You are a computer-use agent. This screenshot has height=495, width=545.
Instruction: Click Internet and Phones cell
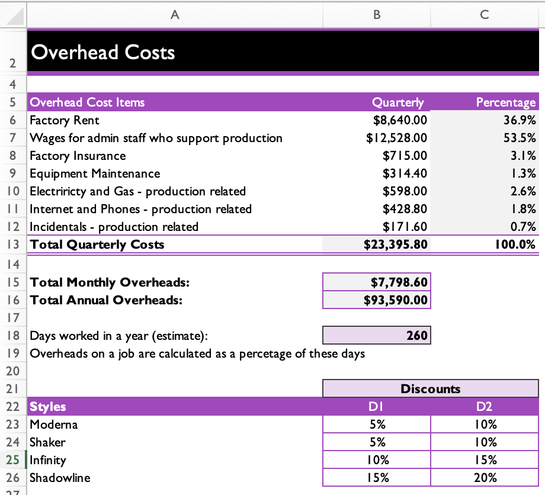coord(175,209)
